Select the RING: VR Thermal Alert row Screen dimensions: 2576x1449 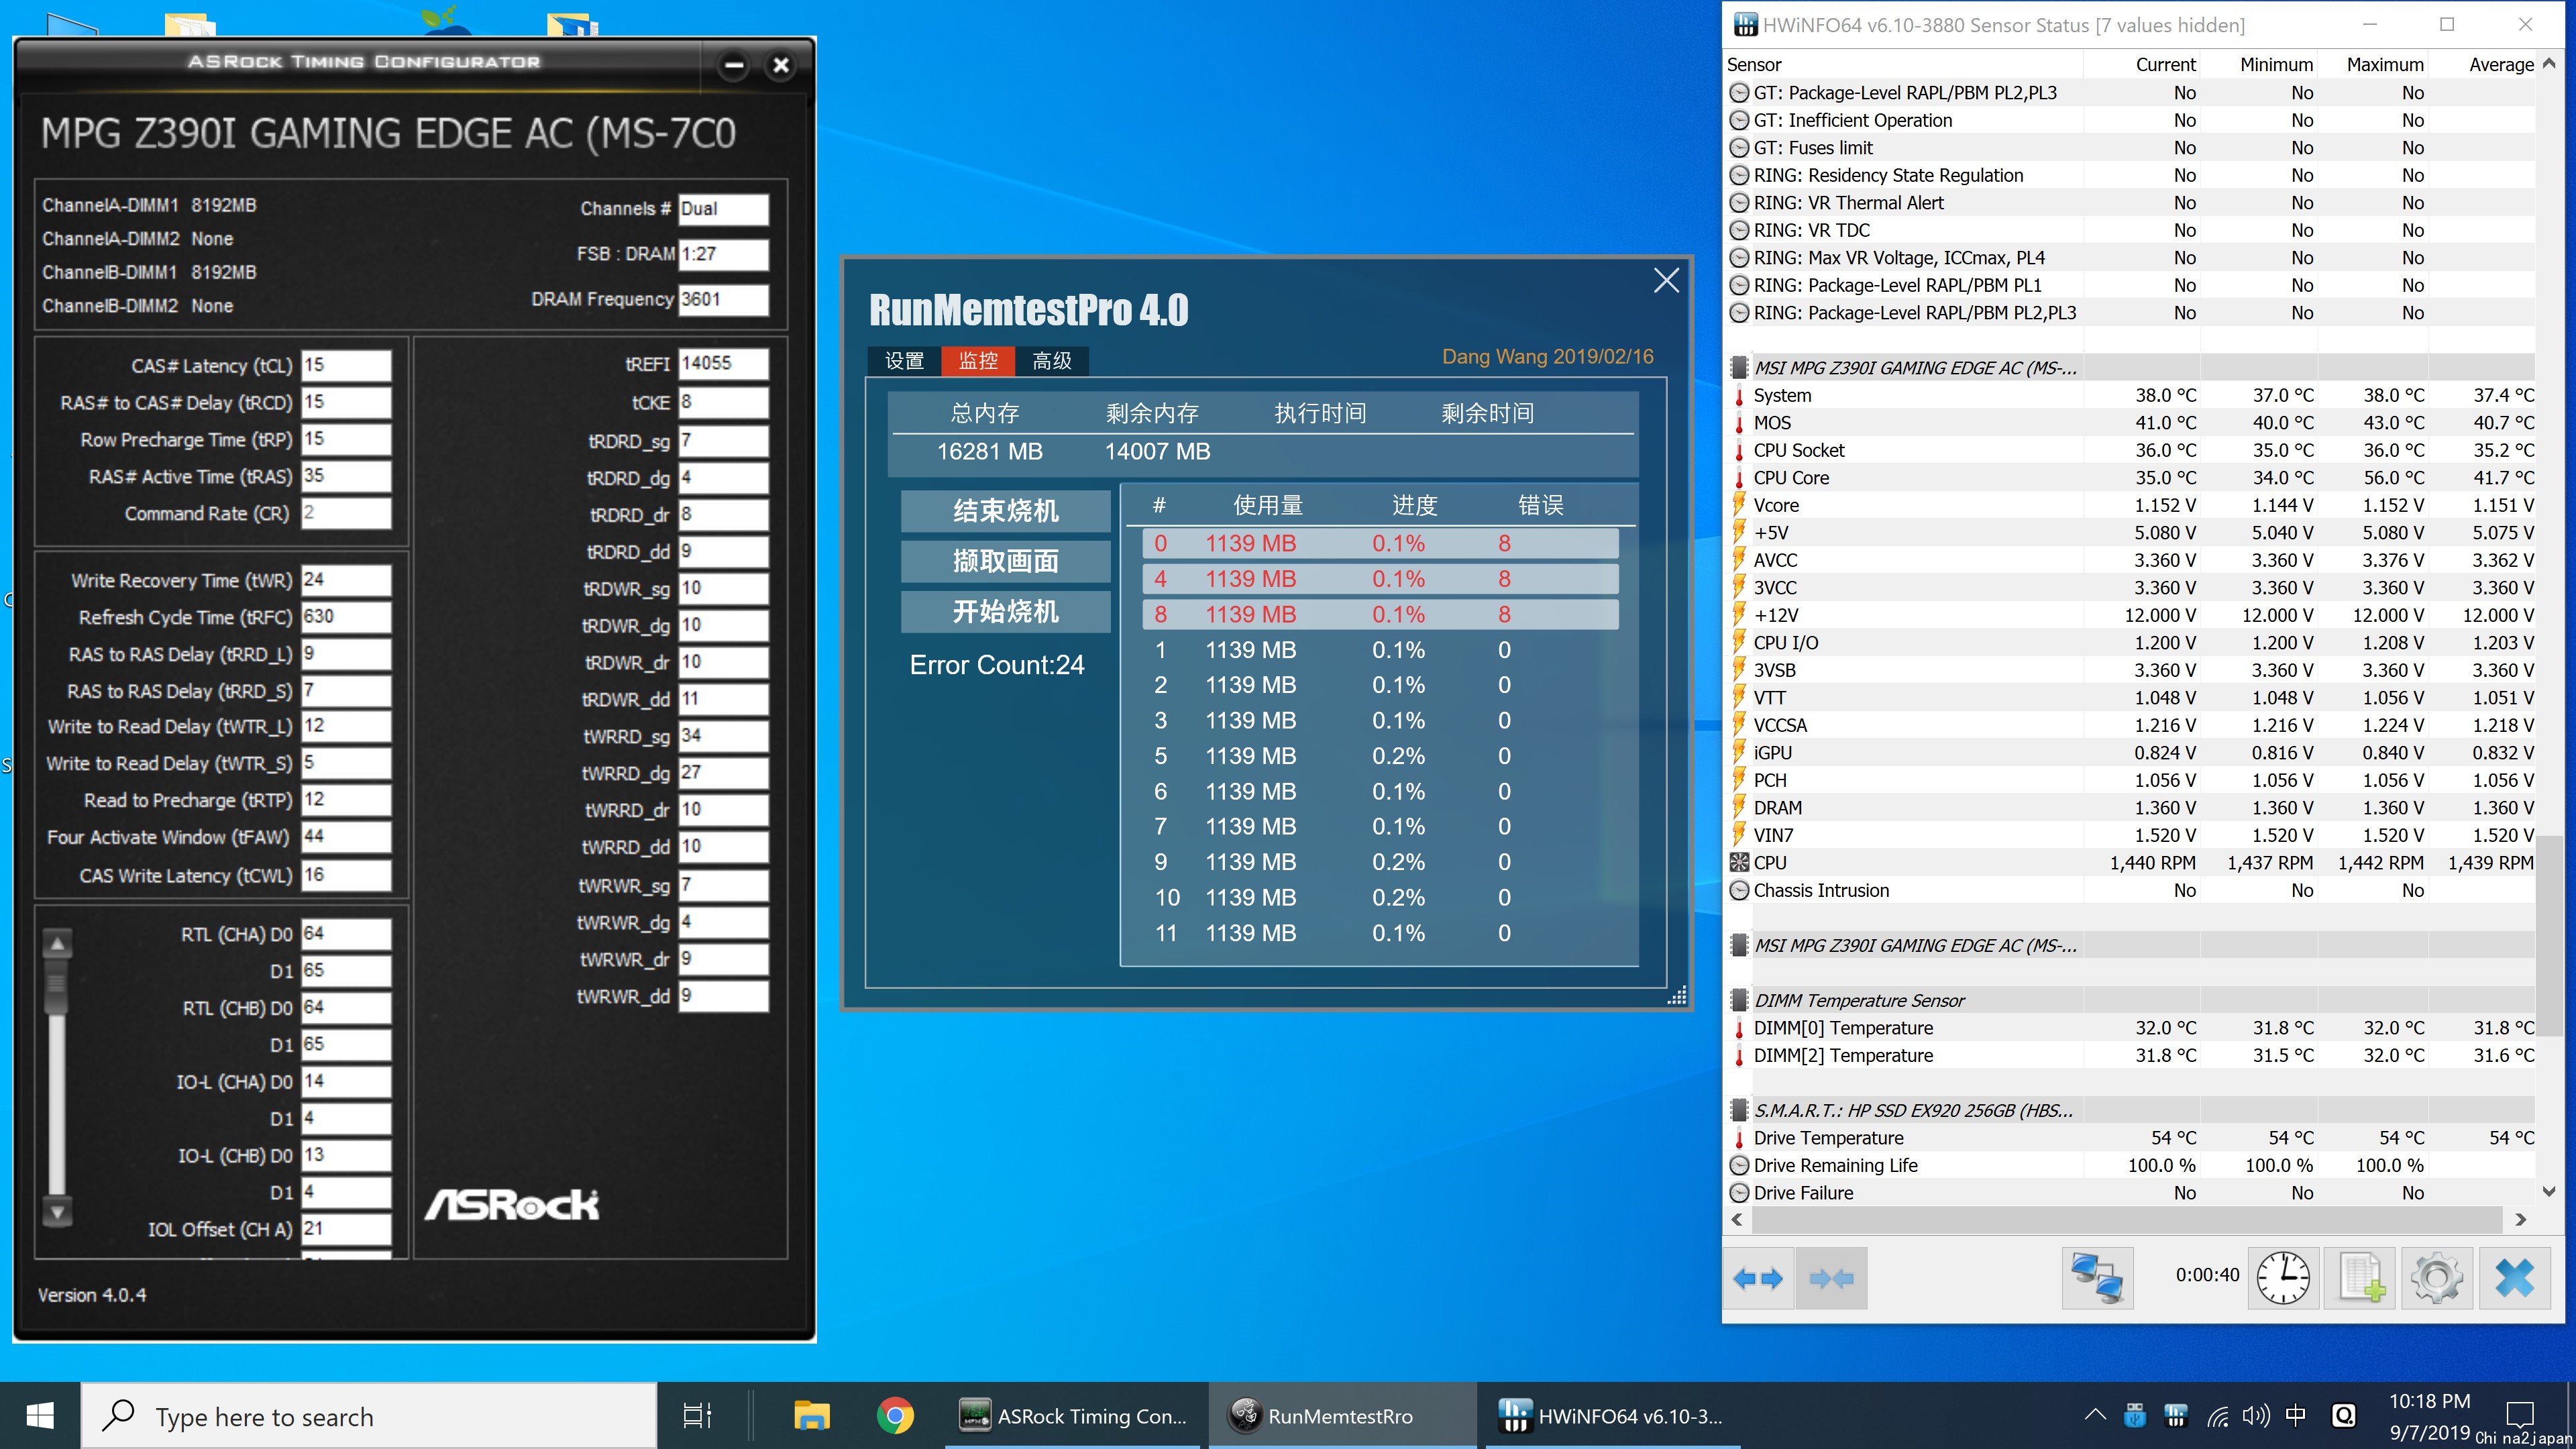(2130, 202)
